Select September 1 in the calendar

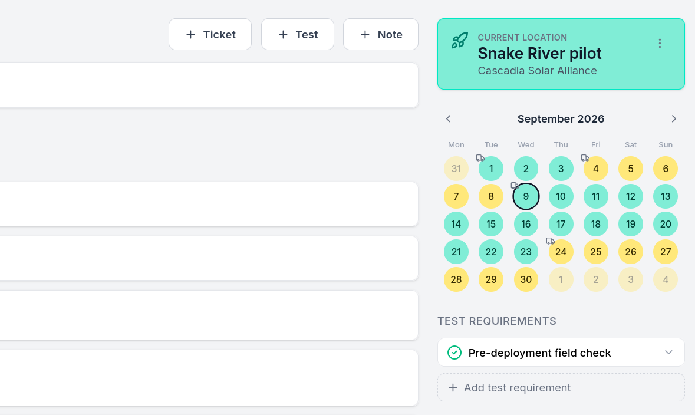491,169
